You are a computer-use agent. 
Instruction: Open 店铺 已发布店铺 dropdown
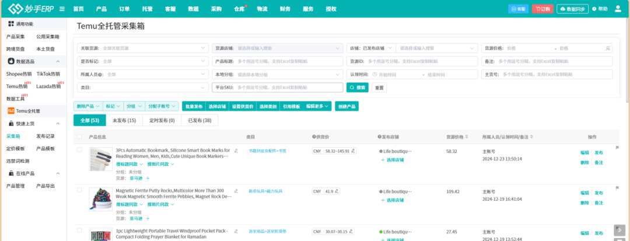point(371,48)
